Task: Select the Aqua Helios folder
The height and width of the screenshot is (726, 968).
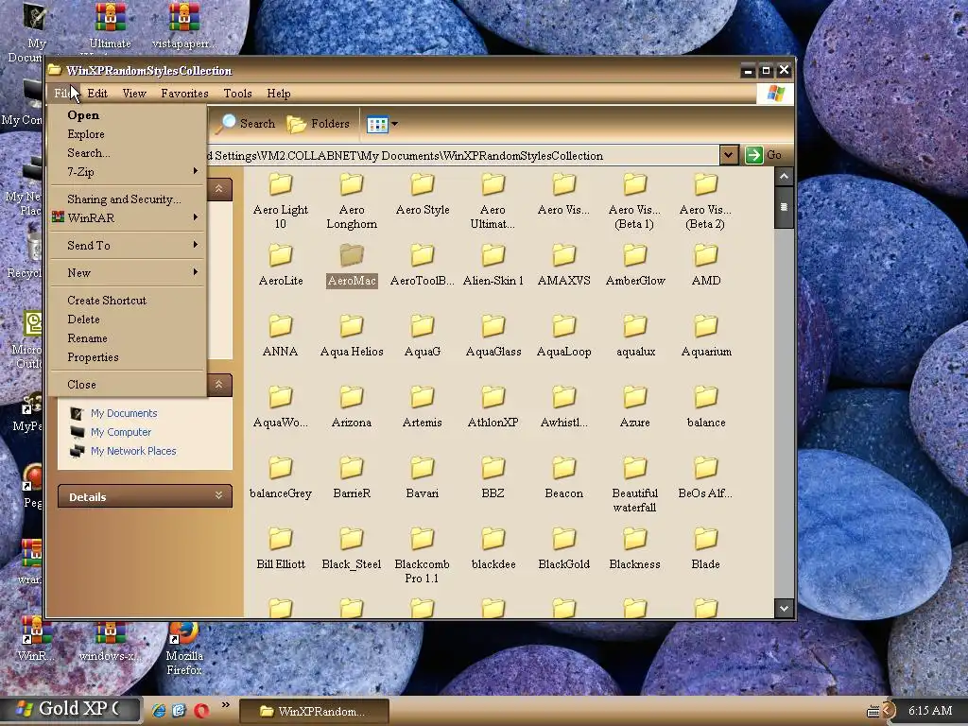Action: pyautogui.click(x=352, y=337)
